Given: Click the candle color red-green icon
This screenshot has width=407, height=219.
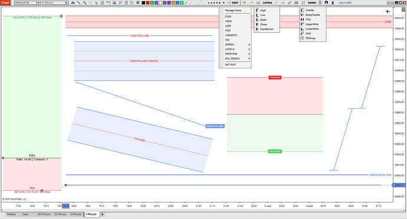Looking at the screenshot, I should (244, 2).
